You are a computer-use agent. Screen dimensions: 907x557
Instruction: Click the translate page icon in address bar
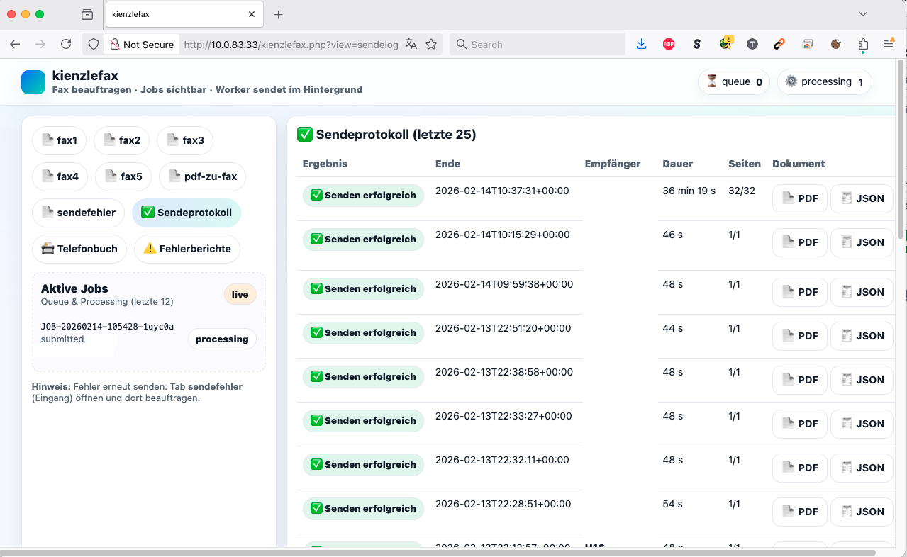411,44
